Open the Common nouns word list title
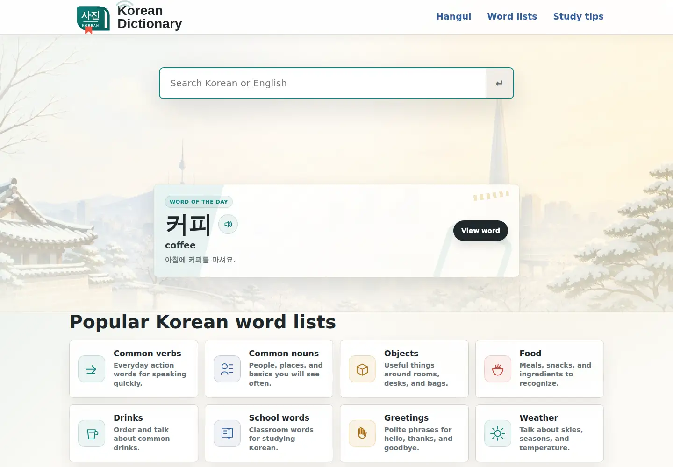This screenshot has width=673, height=467. pyautogui.click(x=284, y=354)
